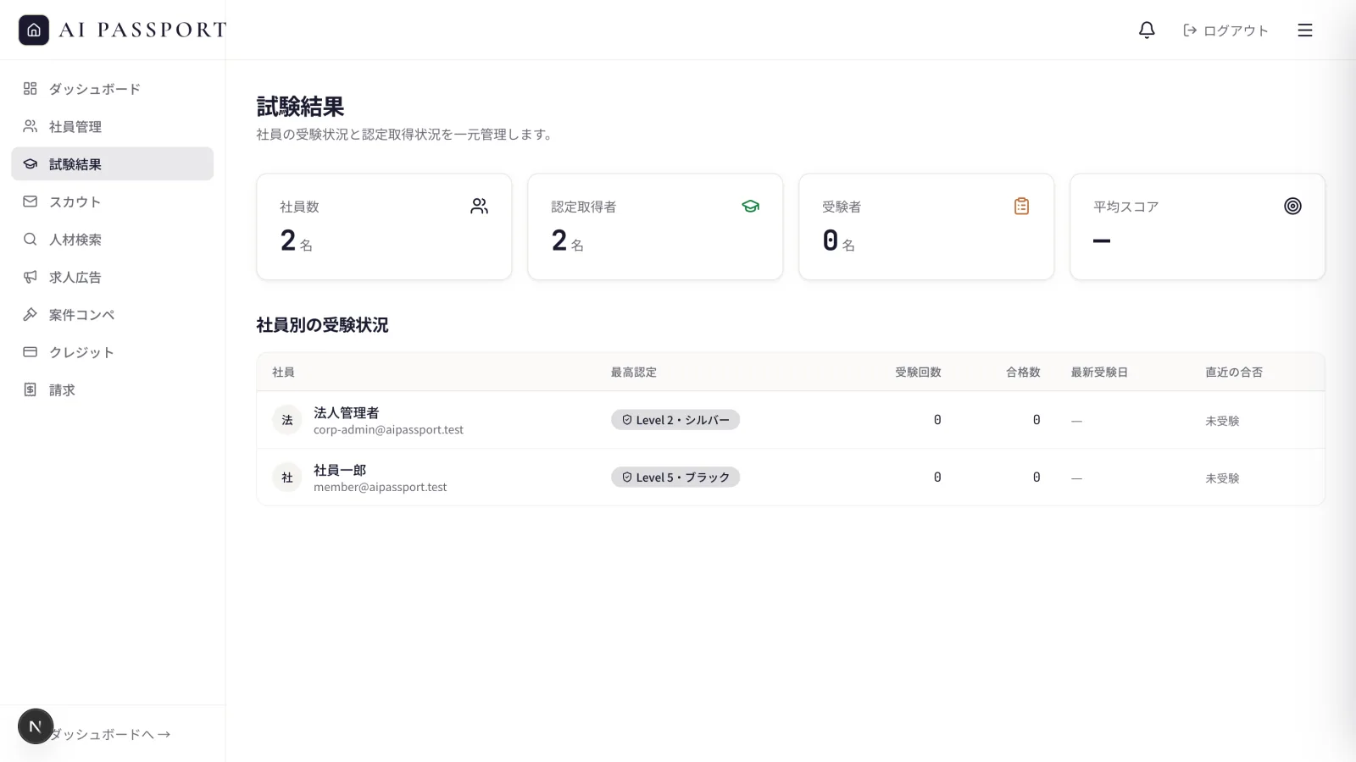This screenshot has width=1356, height=762.
Task: Click the Level 5・ブラック badge
Action: (x=675, y=478)
